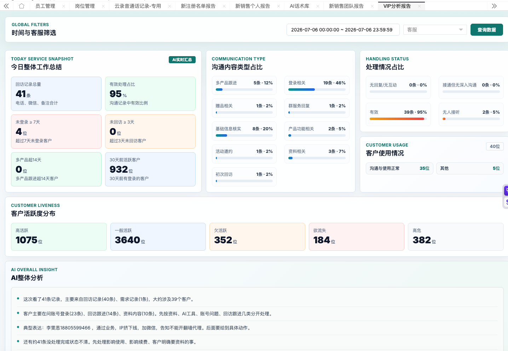The height and width of the screenshot is (351, 508).
Task: Select 新销售个人报告 tab
Action: pyautogui.click(x=253, y=6)
